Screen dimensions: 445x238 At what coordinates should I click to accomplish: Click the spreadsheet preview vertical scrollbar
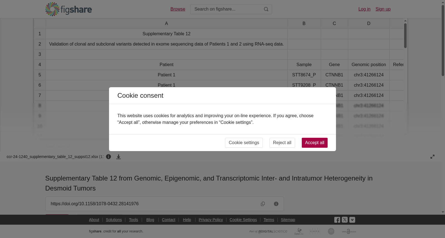tap(405, 77)
